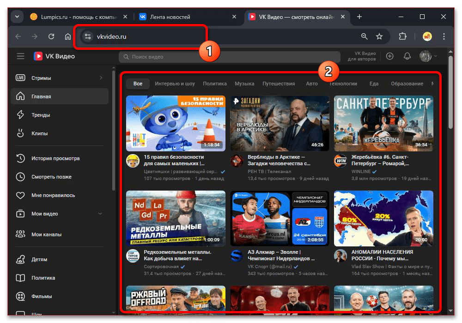Open the Верблюды в Арктике thumbnail
This screenshot has height=323, width=462.
click(280, 123)
